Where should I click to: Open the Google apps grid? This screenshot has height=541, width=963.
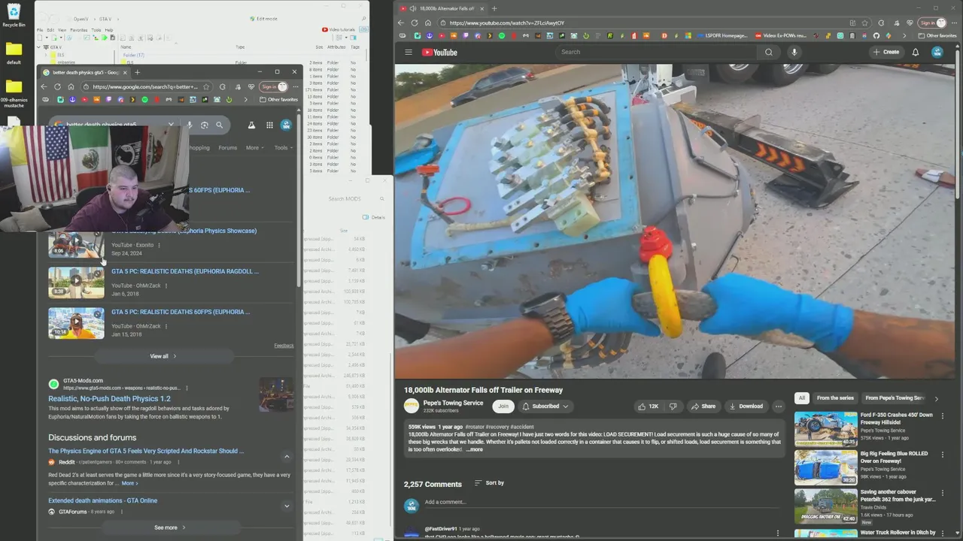[x=269, y=125]
